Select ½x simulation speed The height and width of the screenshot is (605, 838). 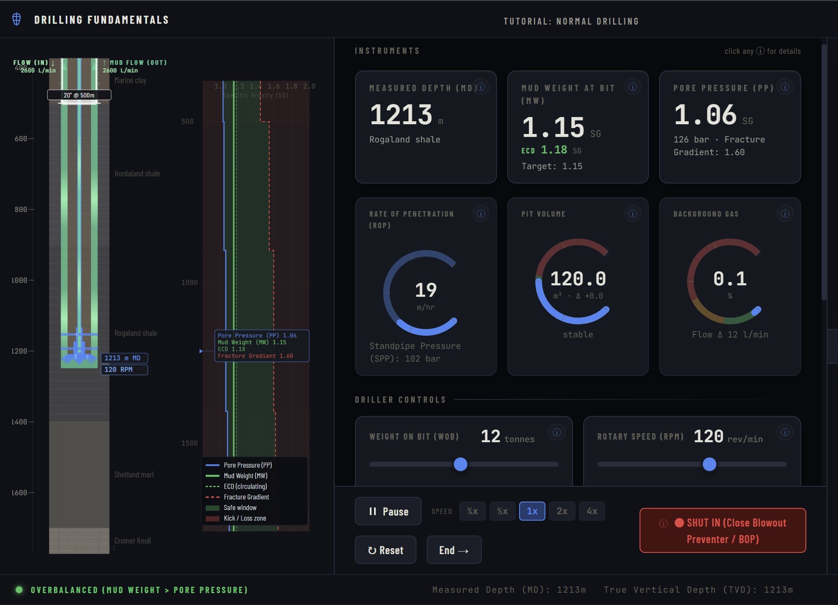[x=502, y=511]
